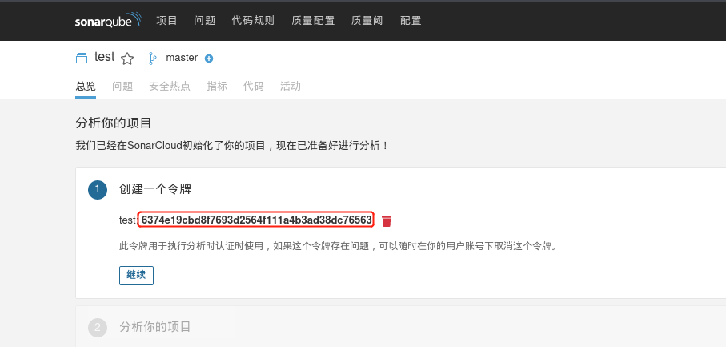Click the branch icon beside master

tap(152, 59)
